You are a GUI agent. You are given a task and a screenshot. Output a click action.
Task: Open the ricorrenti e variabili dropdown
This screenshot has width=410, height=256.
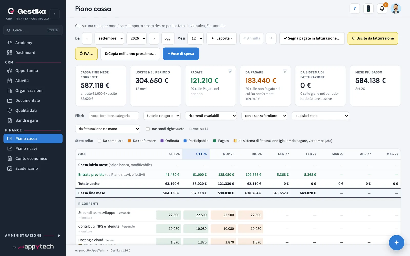pyautogui.click(x=211, y=116)
